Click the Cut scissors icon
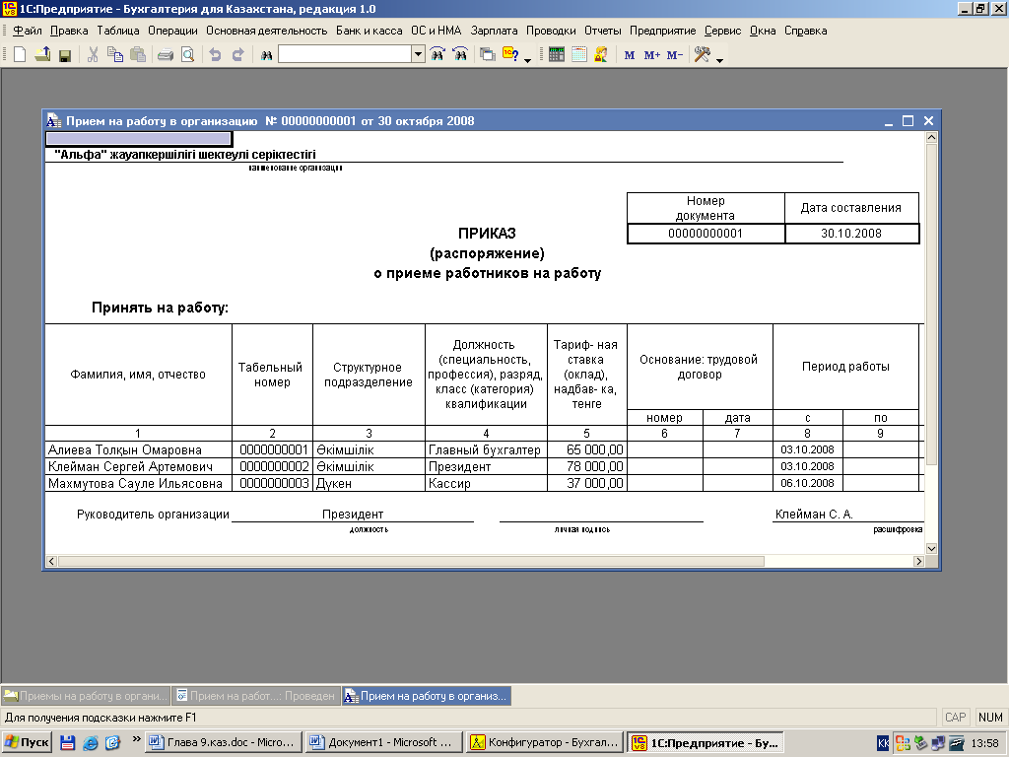The image size is (1009, 757). [93, 55]
